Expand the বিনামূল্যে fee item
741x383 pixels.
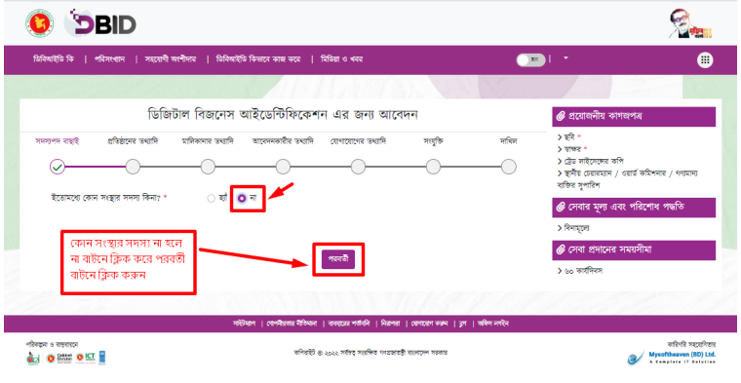pos(573,228)
